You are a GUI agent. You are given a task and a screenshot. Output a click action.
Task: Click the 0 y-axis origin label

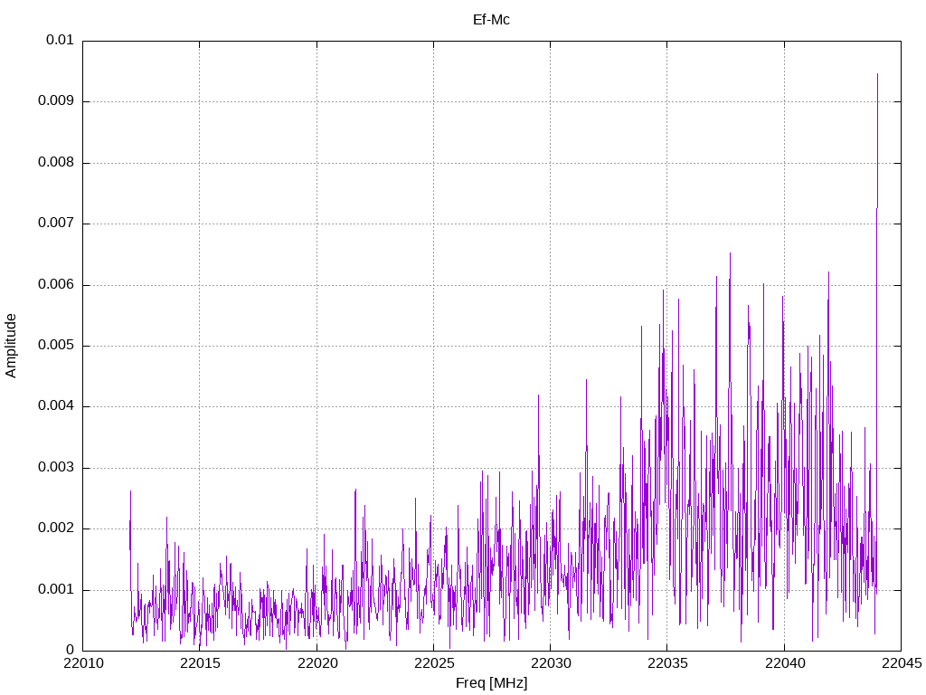click(70, 651)
